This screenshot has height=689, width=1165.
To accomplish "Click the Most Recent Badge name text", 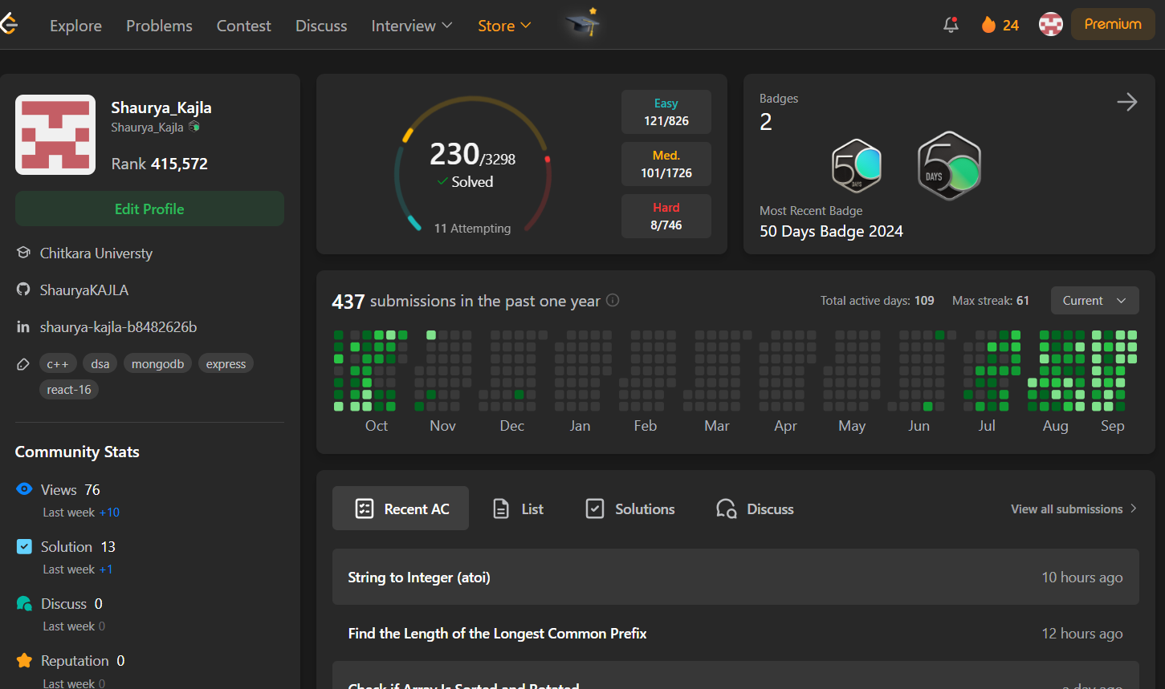I will tap(831, 231).
